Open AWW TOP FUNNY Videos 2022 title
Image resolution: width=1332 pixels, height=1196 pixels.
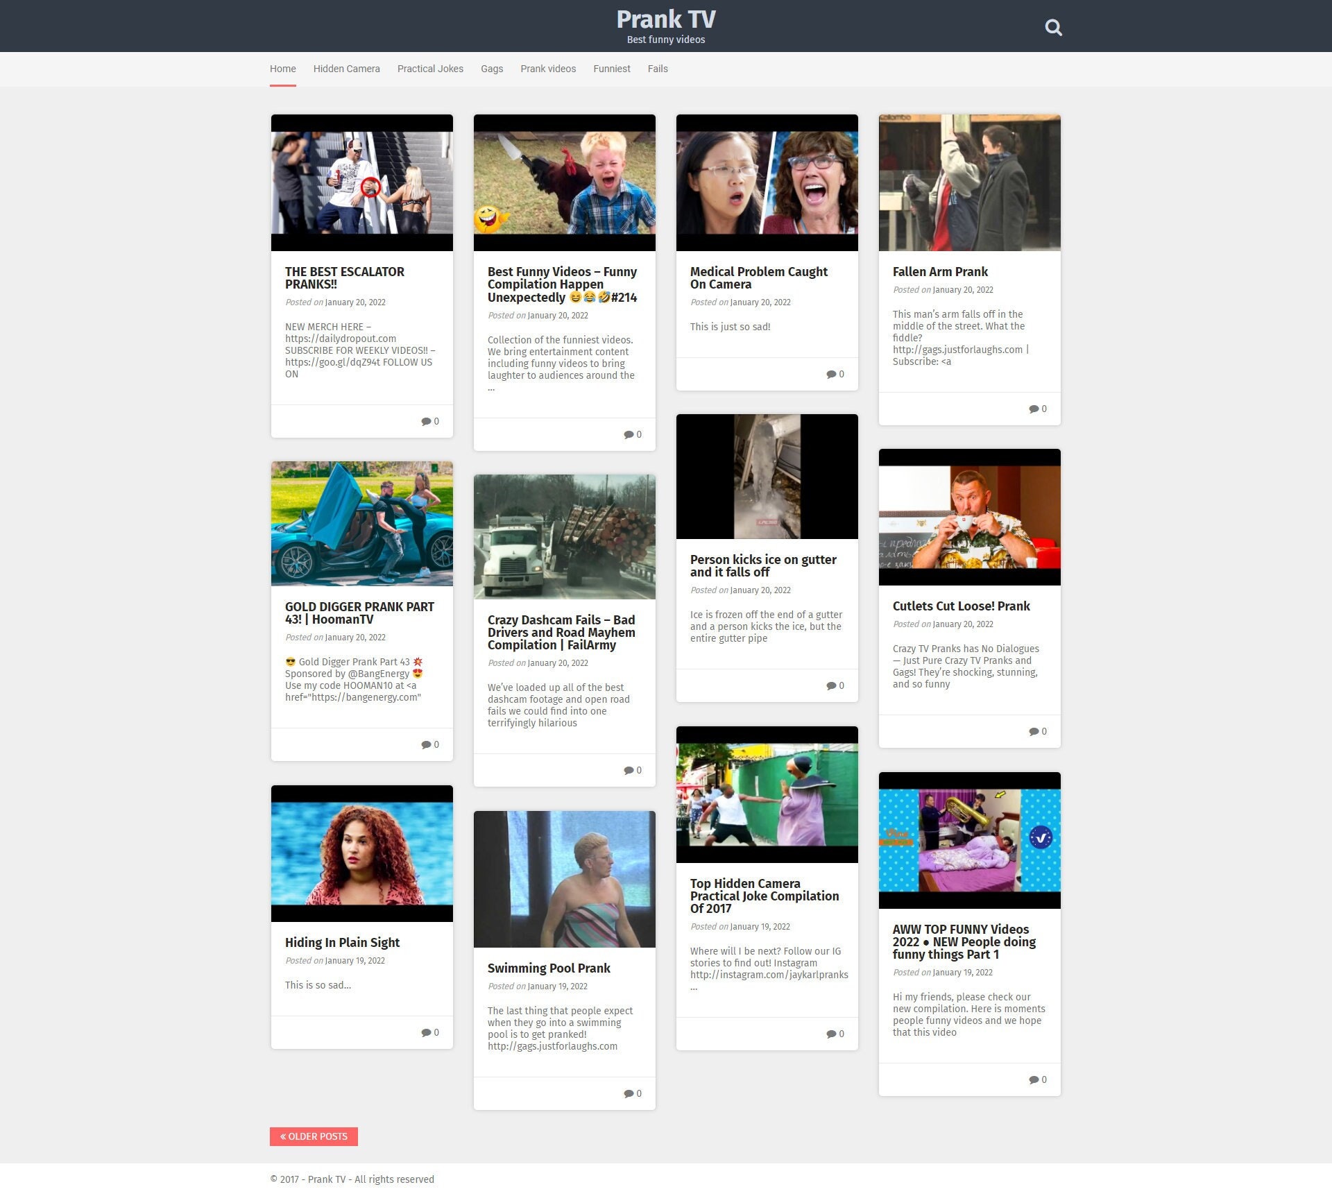(x=964, y=942)
